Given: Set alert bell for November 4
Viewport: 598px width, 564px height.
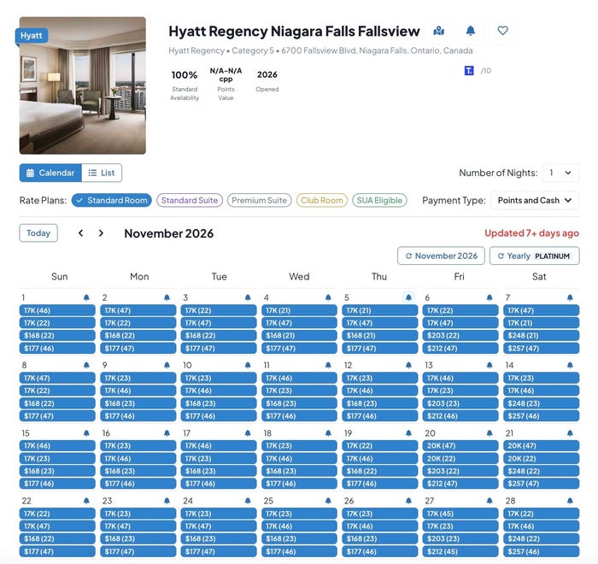Looking at the screenshot, I should coord(328,297).
